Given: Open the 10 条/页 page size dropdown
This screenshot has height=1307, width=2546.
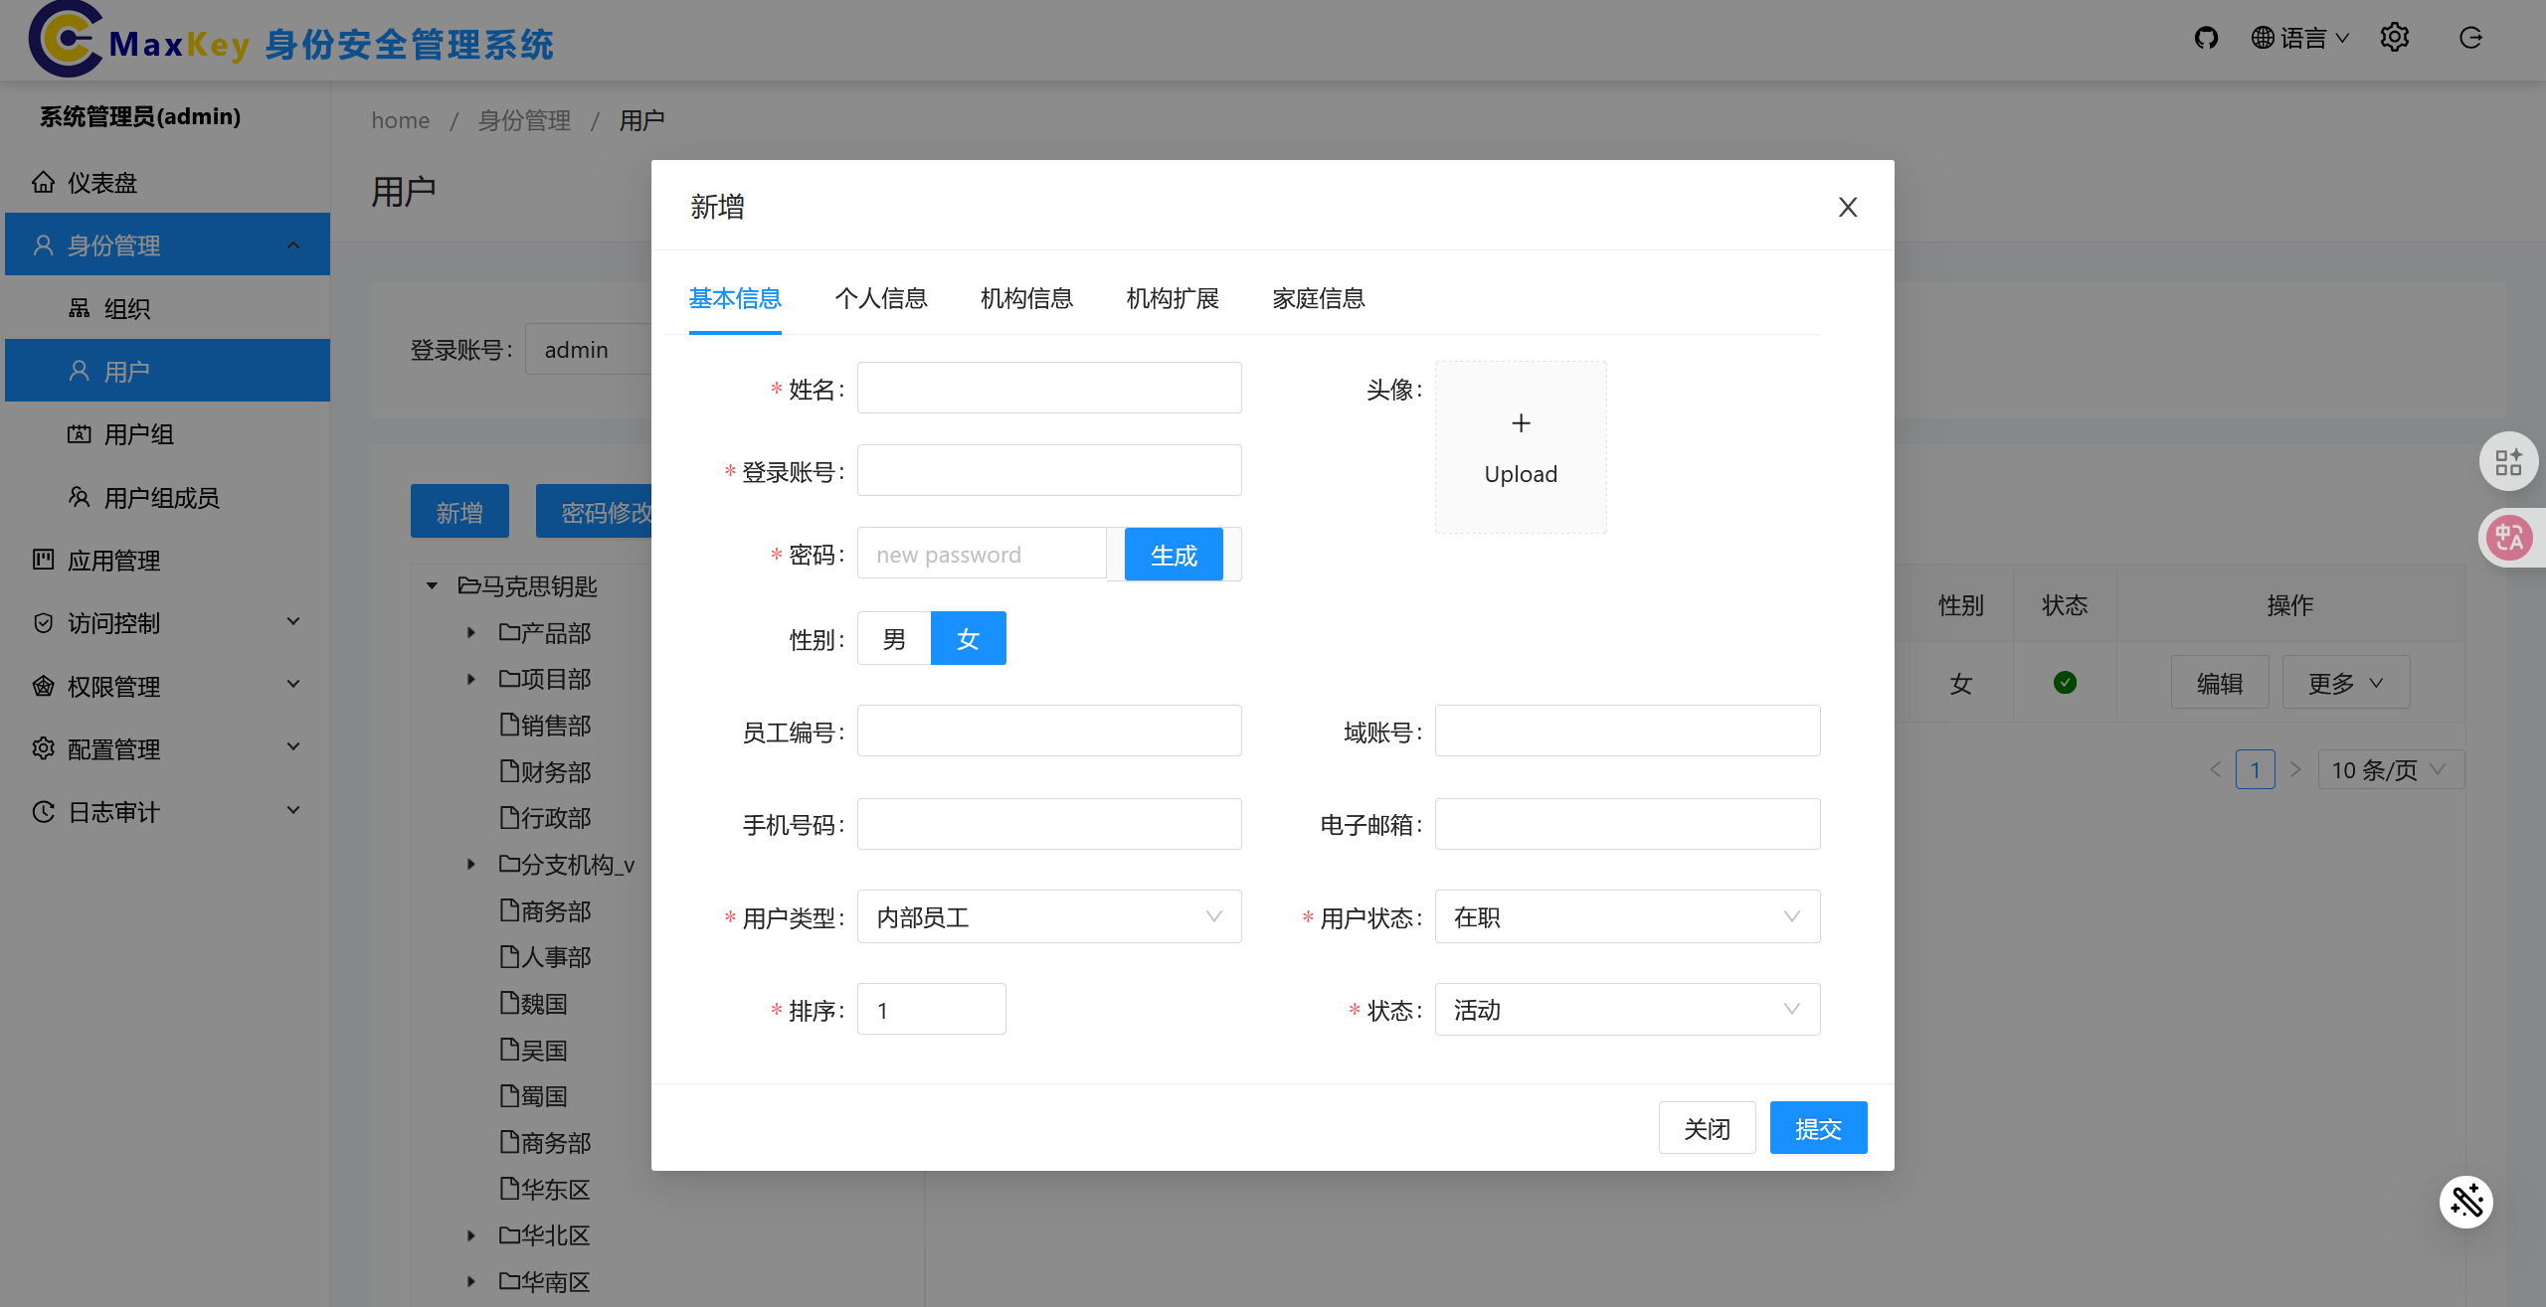Looking at the screenshot, I should point(2390,769).
